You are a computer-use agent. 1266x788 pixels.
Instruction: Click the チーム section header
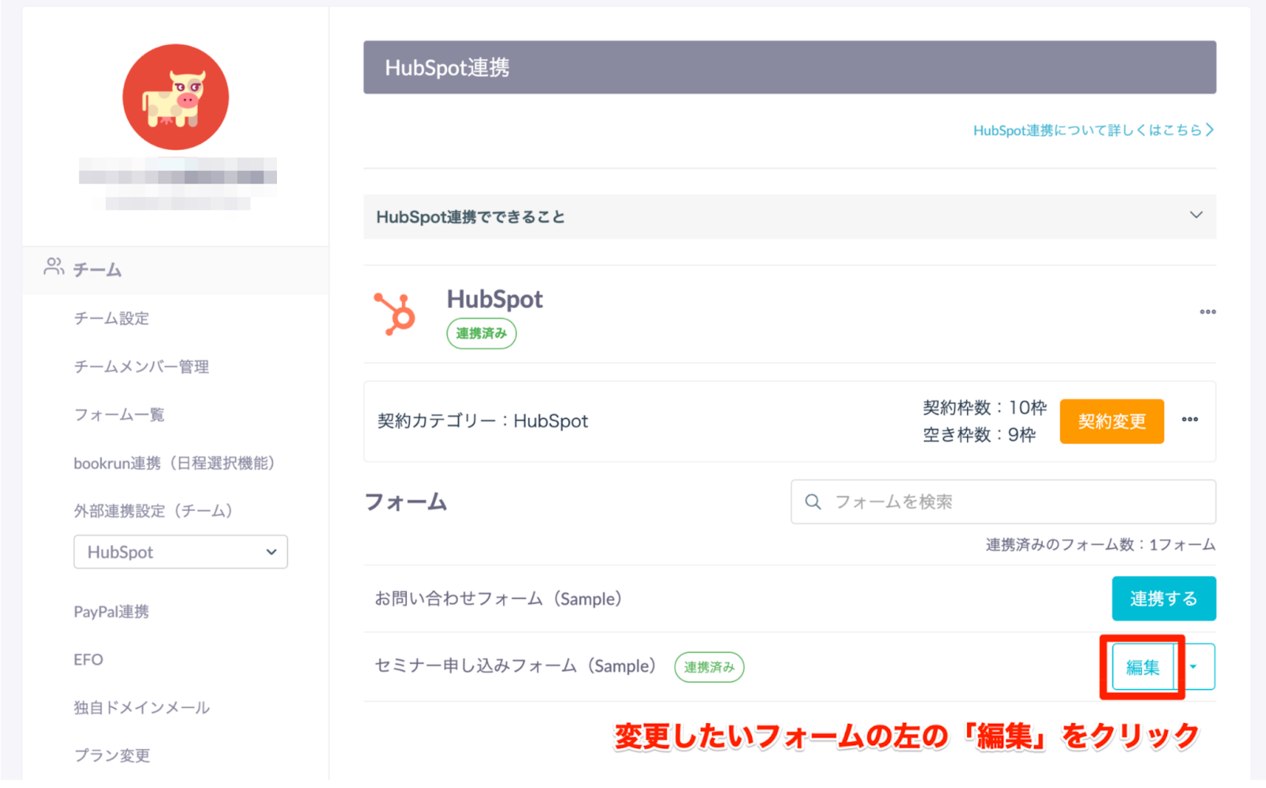point(176,270)
